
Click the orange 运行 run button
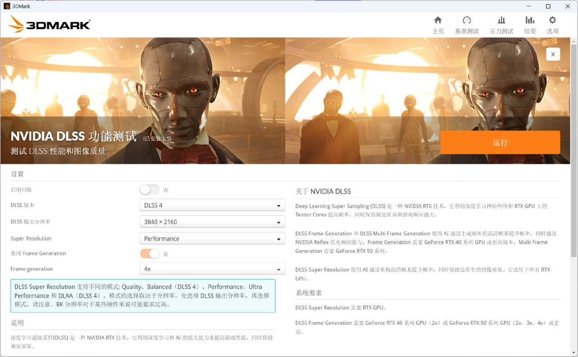point(500,143)
